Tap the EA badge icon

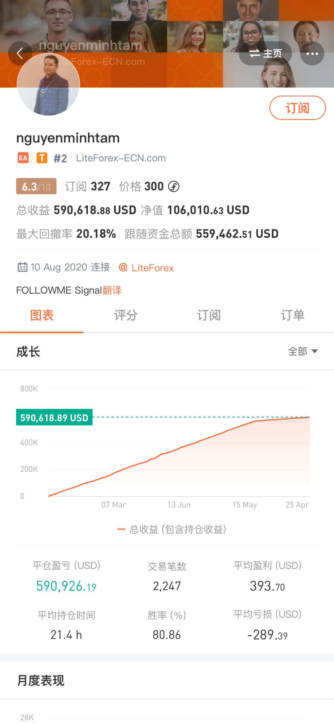(23, 158)
